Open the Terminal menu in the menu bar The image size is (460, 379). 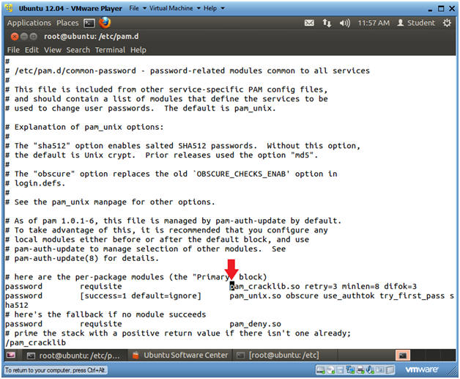coord(110,50)
